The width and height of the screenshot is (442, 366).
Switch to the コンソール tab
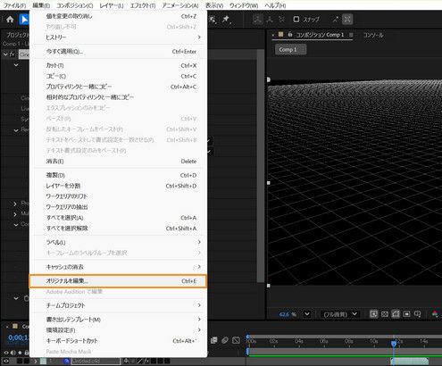[x=373, y=35]
